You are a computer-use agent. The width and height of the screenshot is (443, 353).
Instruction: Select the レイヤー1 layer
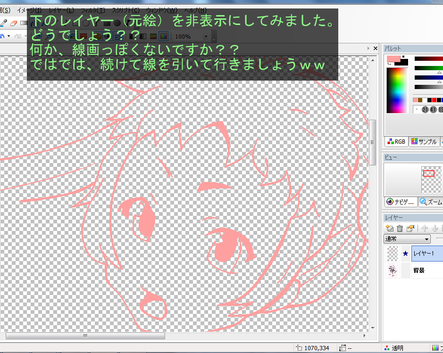coord(426,254)
